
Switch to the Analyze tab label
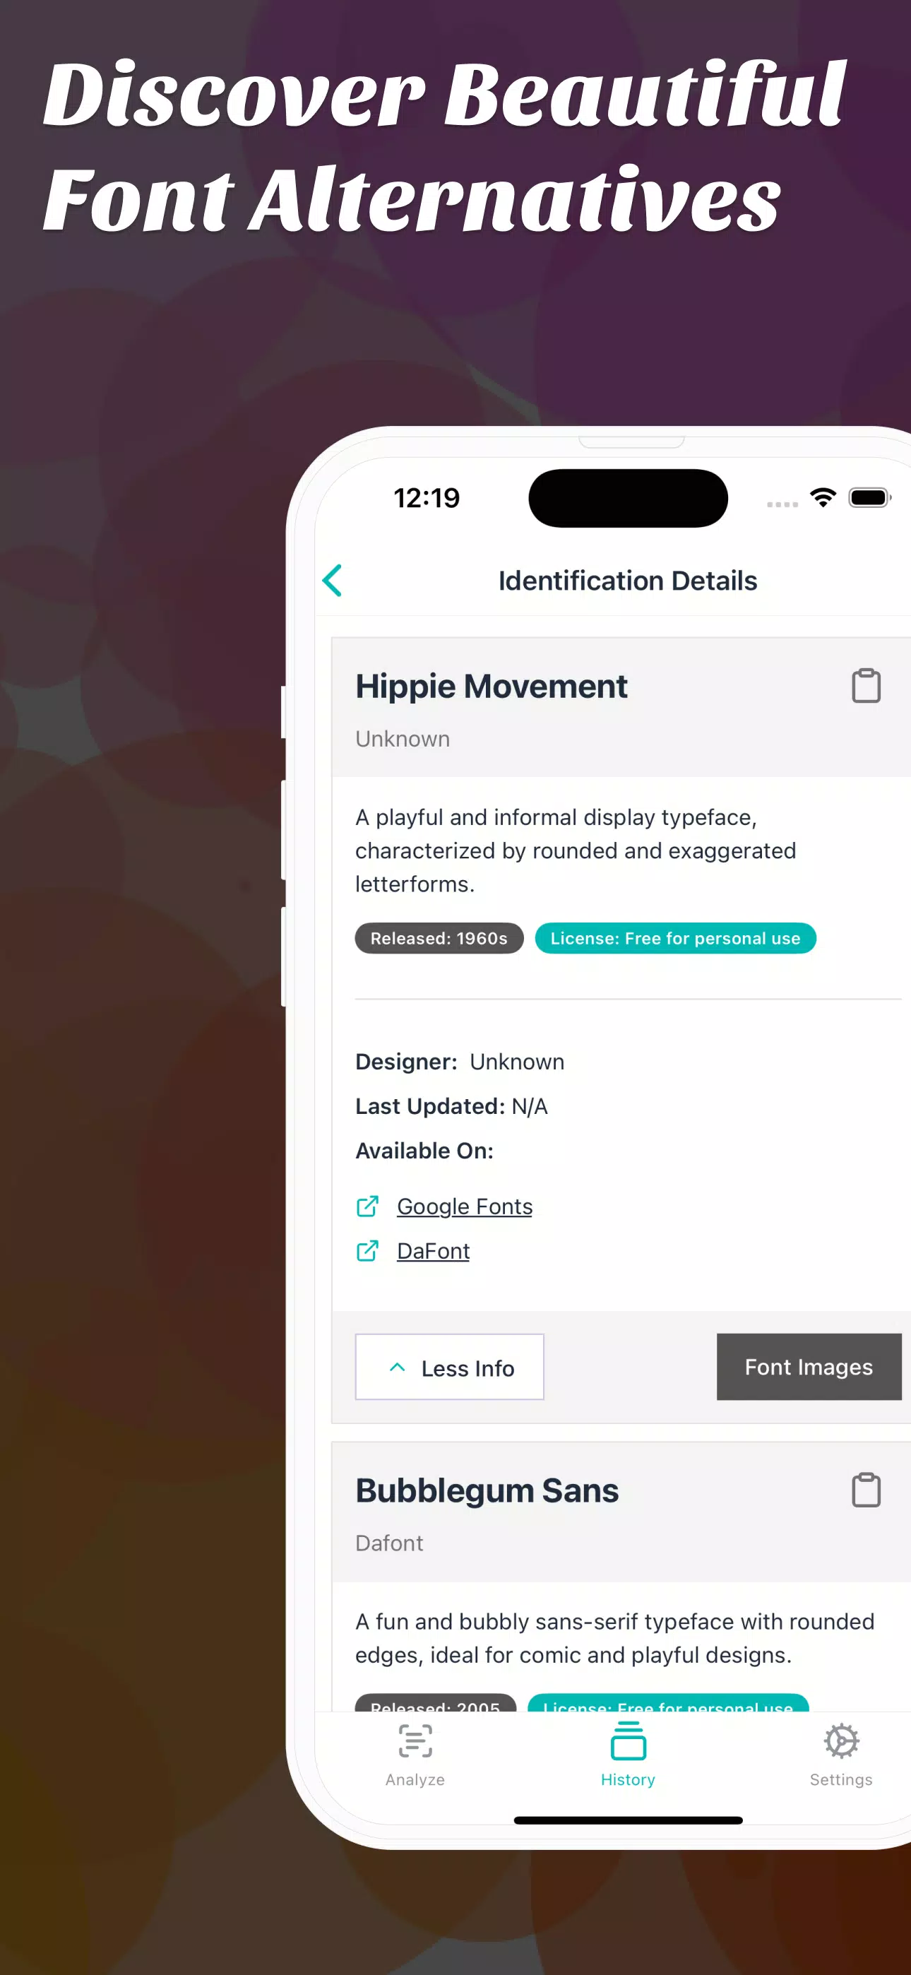click(x=415, y=1779)
